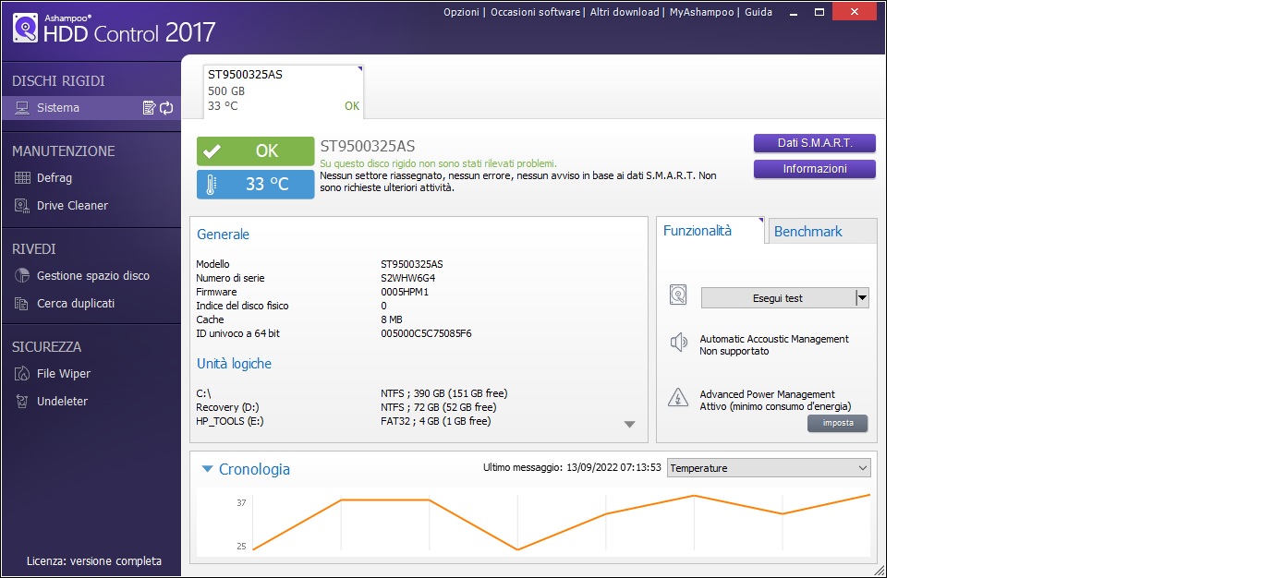Click the refresh icon beside Sistema

coord(166,108)
